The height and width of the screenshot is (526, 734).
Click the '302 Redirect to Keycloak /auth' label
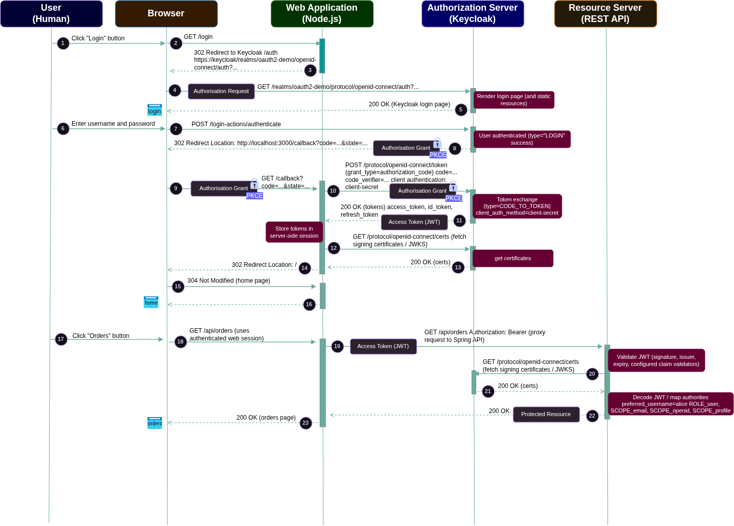point(255,60)
